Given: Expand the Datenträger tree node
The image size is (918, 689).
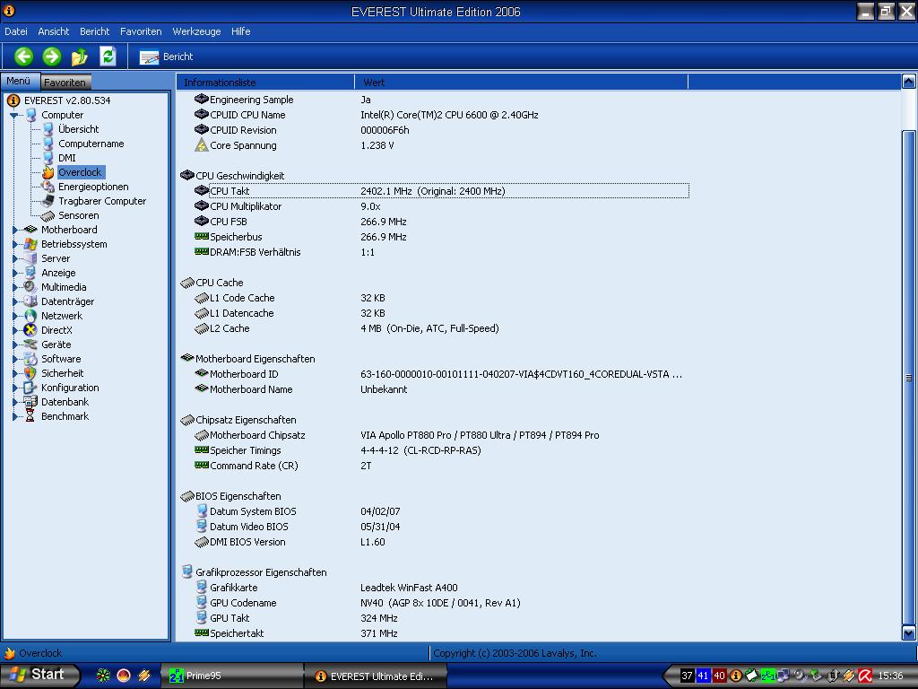Looking at the screenshot, I should pyautogui.click(x=15, y=301).
